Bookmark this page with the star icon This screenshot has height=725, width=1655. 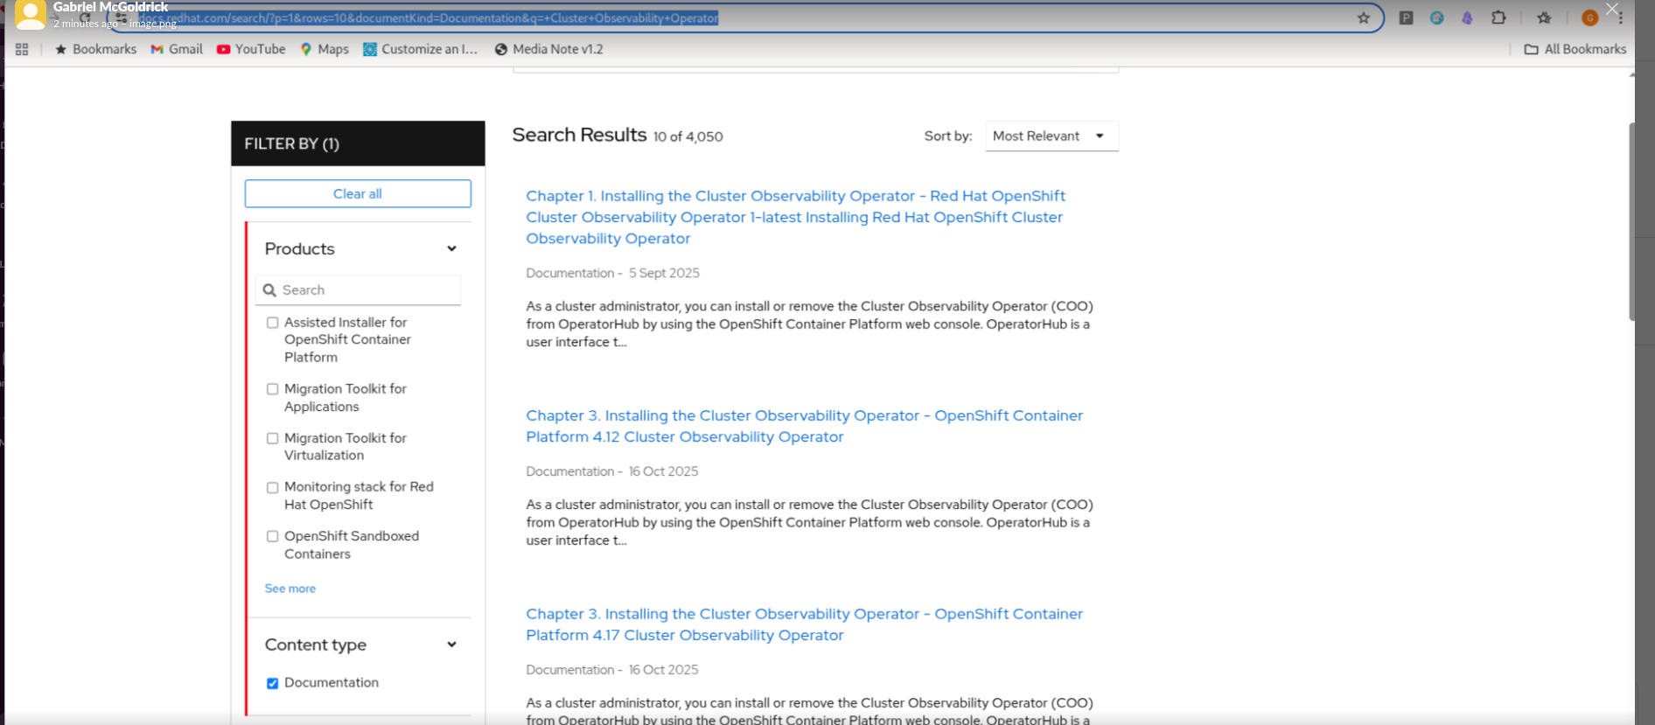1363,18
